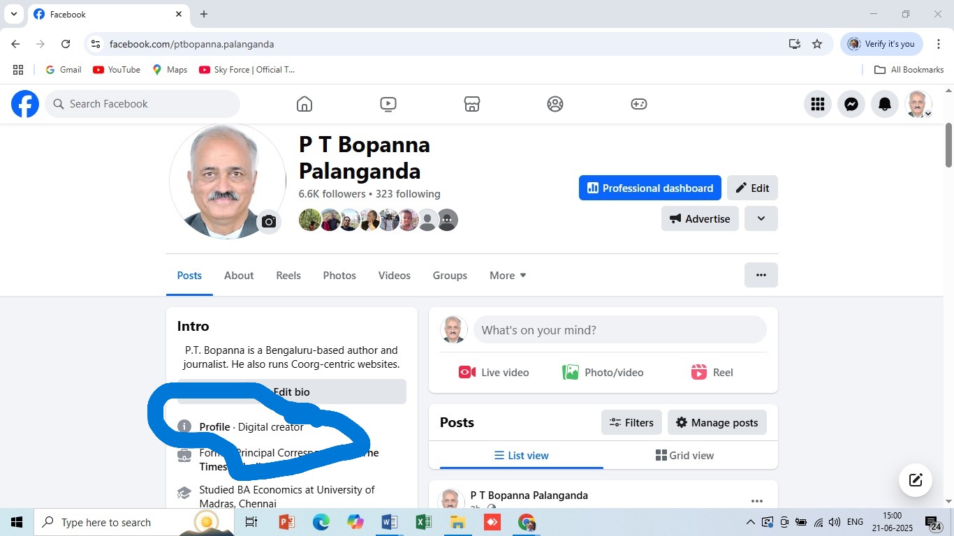The height and width of the screenshot is (536, 954).
Task: Open the Sky Force bookmark
Action: [x=247, y=70]
